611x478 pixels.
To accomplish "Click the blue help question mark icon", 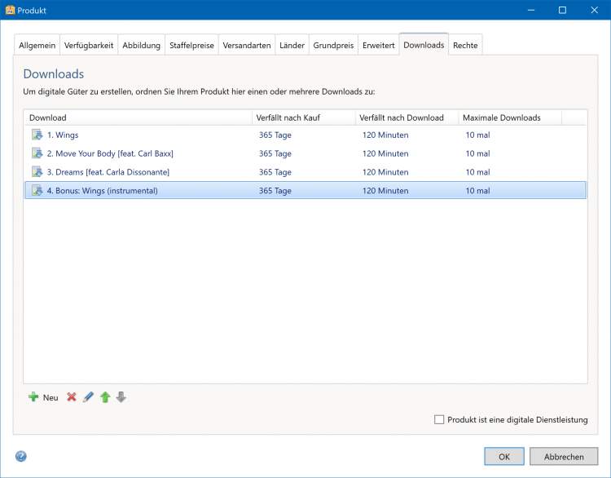I will click(21, 456).
